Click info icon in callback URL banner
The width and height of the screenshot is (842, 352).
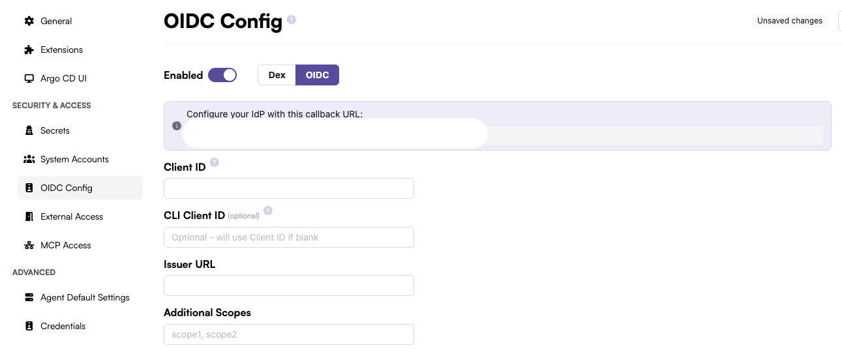(x=176, y=126)
